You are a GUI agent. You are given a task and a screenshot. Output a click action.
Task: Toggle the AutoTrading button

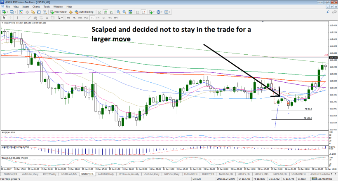click(x=84, y=12)
